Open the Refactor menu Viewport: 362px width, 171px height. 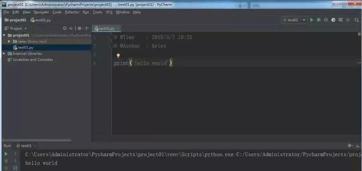click(72, 12)
